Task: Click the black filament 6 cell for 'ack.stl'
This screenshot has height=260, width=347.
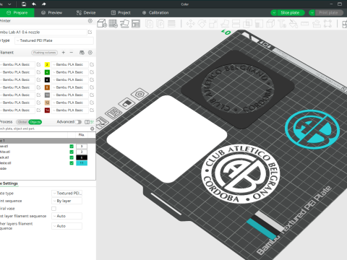Action: [x=82, y=157]
